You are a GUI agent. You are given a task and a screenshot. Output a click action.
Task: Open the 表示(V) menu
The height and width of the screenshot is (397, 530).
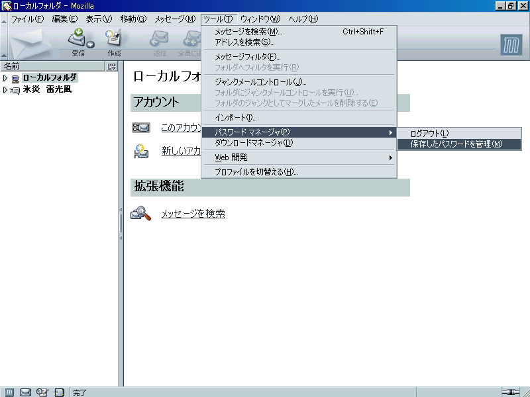[99, 19]
